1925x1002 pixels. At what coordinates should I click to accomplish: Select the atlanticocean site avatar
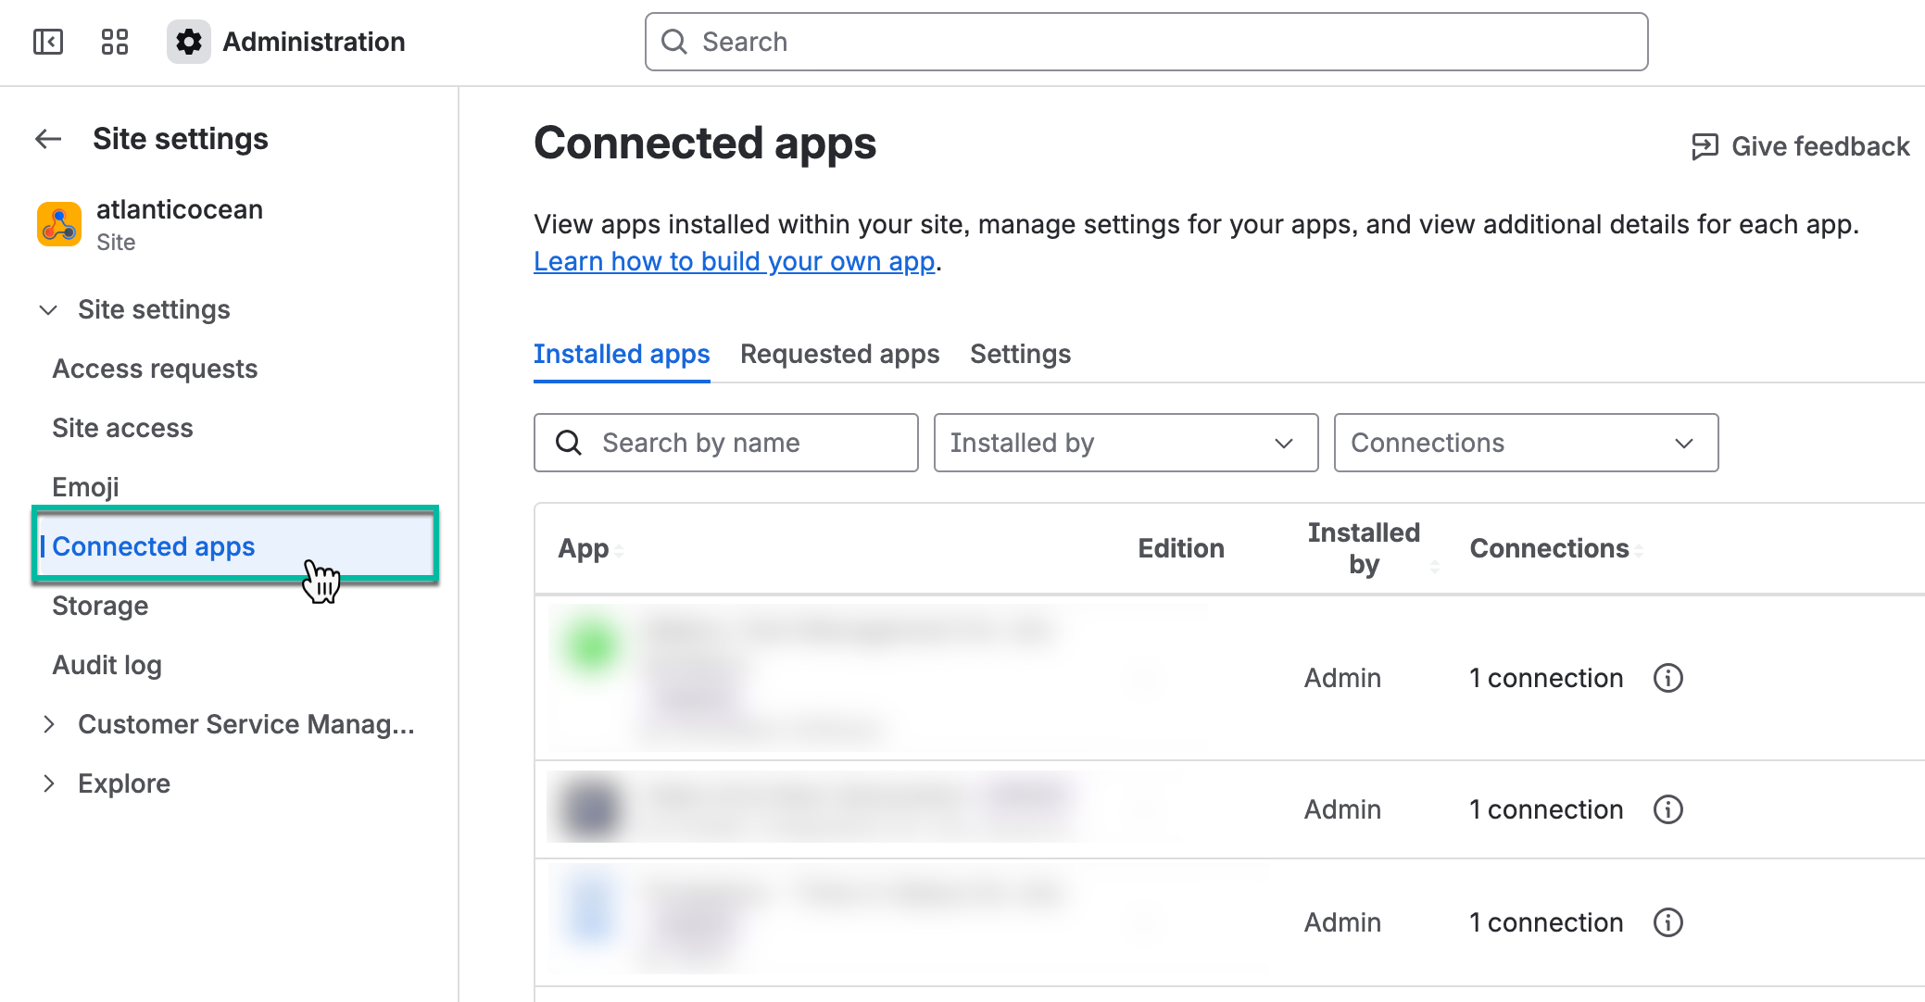[58, 223]
